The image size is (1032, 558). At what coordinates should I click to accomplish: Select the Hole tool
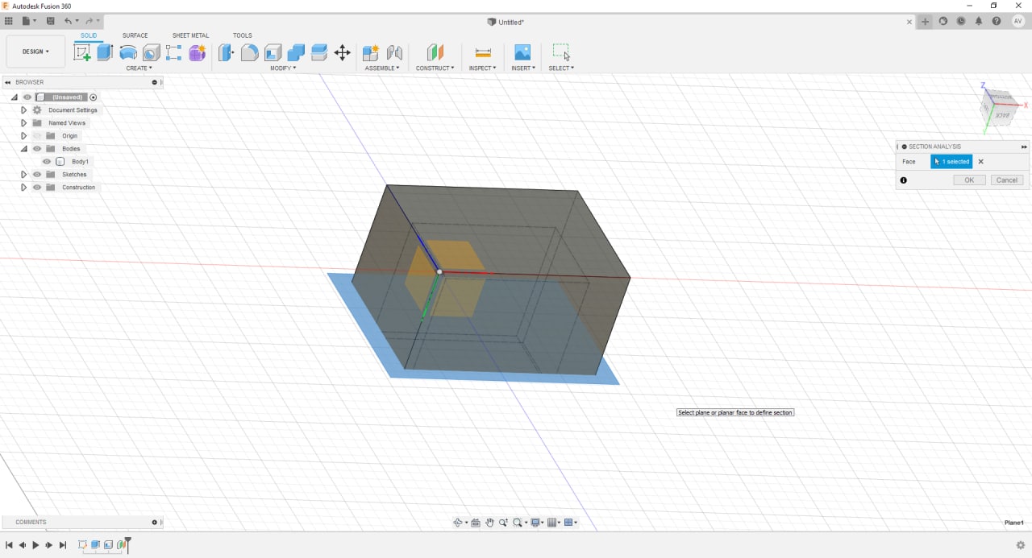point(151,52)
